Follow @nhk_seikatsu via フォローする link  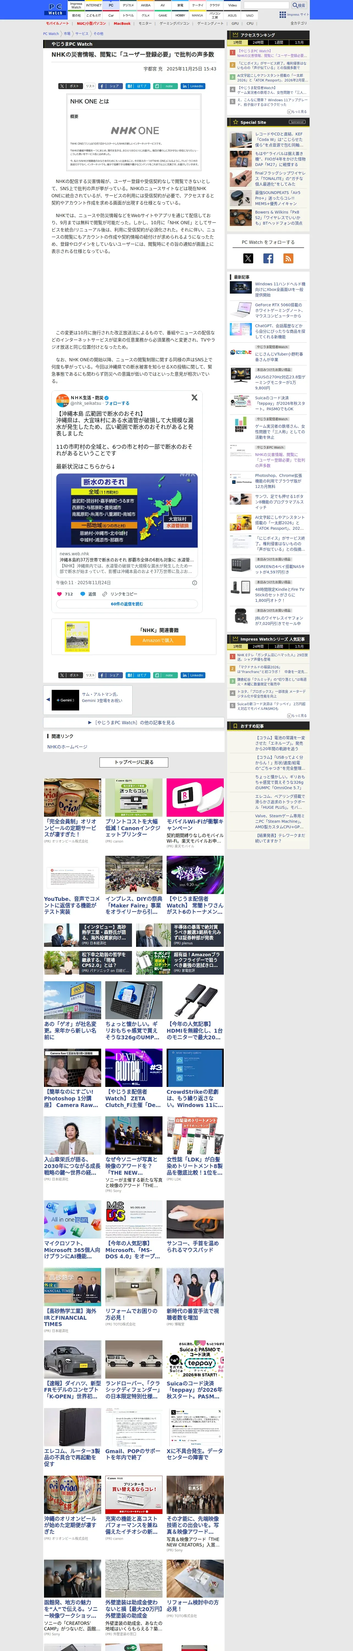(117, 403)
